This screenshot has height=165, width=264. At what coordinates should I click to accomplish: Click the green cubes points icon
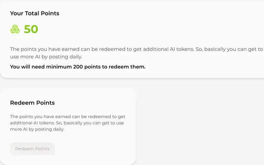click(x=15, y=29)
